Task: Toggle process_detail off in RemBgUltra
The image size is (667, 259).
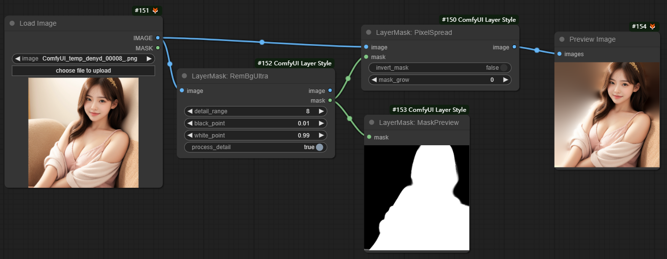Action: tap(319, 147)
